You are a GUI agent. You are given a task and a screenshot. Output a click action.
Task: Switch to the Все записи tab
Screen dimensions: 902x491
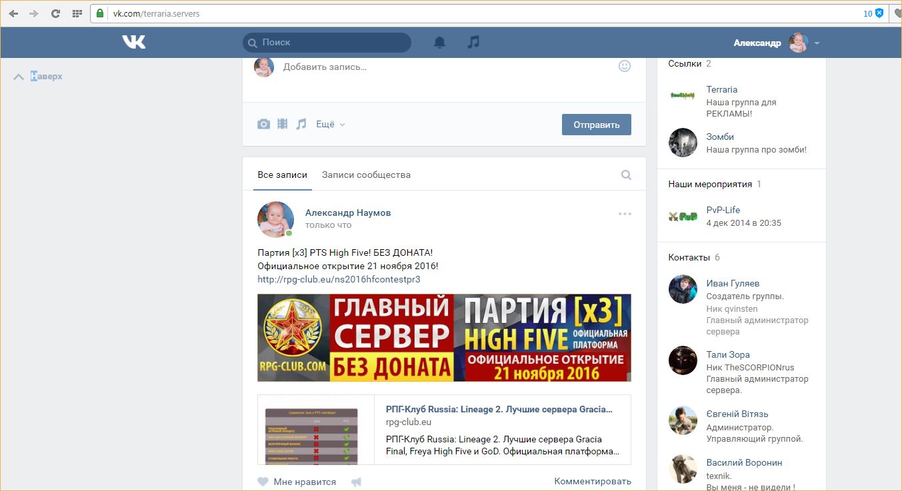[x=283, y=175]
